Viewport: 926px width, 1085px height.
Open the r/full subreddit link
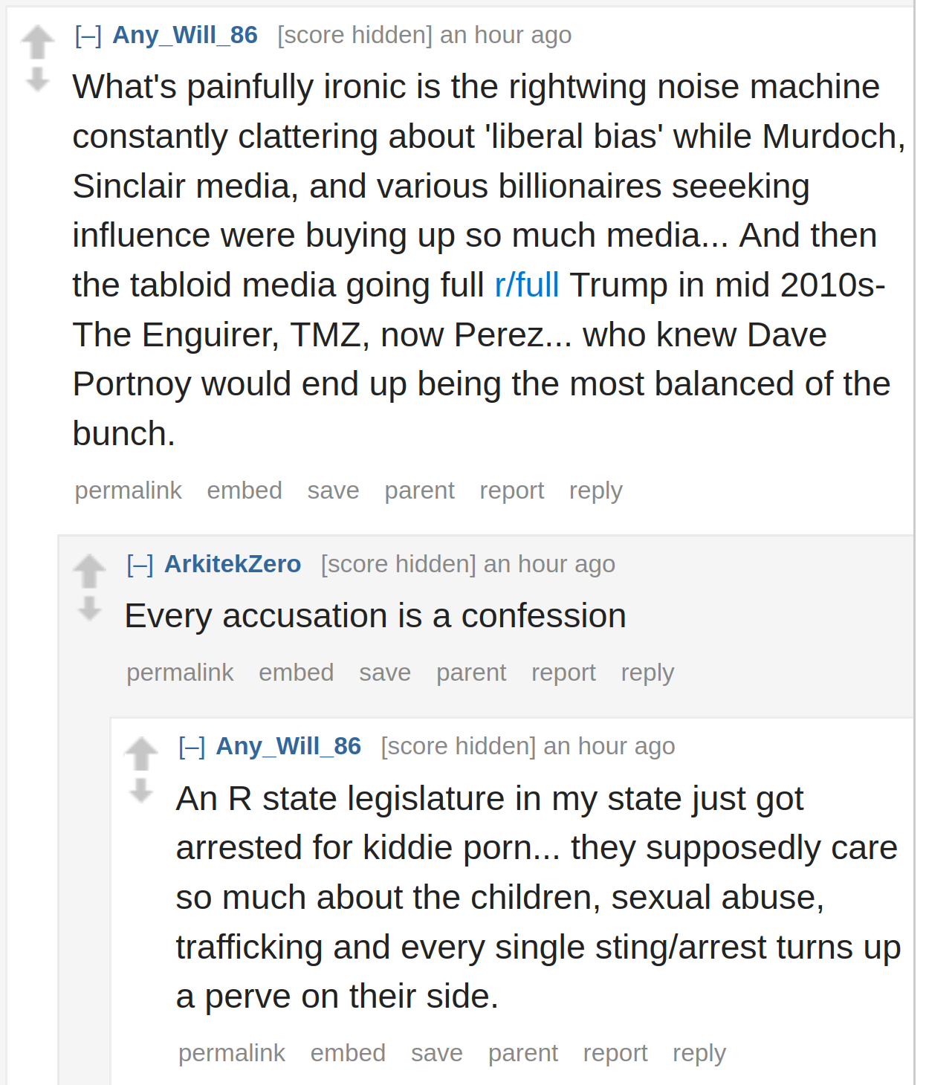(x=527, y=285)
